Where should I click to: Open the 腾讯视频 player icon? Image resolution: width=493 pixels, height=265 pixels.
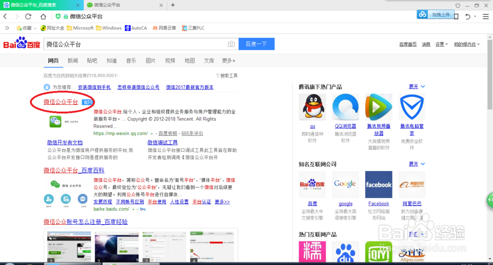coord(379,107)
